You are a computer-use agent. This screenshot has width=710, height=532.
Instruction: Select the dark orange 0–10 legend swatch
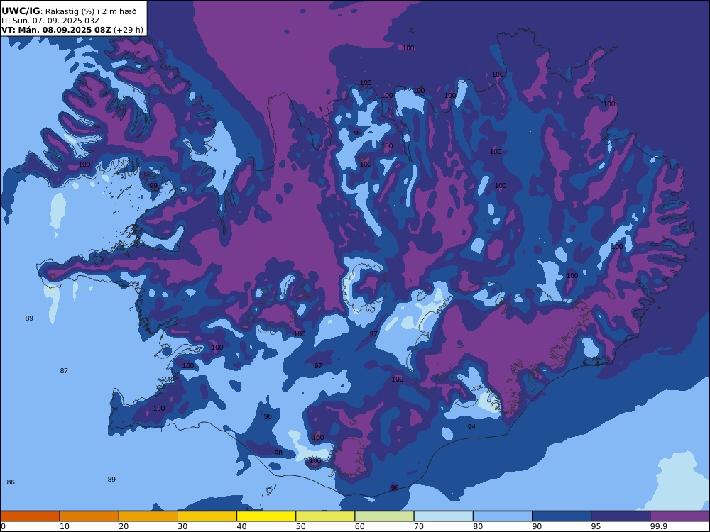(x=30, y=516)
